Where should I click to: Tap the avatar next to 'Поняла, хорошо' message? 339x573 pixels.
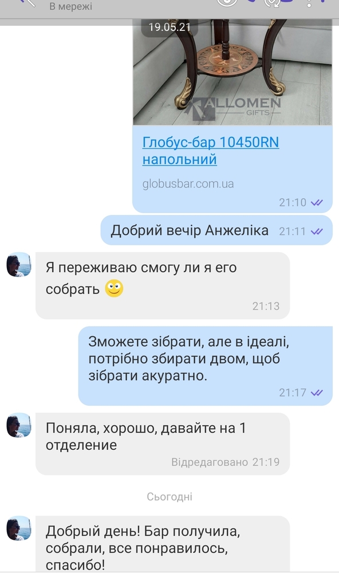(19, 425)
